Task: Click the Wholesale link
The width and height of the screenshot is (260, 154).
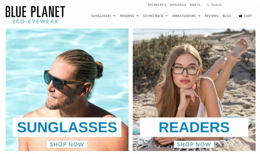Action: coord(178,5)
